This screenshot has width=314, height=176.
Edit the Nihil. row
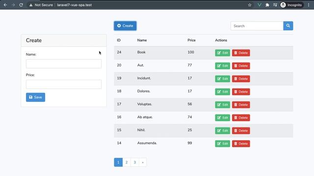pyautogui.click(x=222, y=131)
